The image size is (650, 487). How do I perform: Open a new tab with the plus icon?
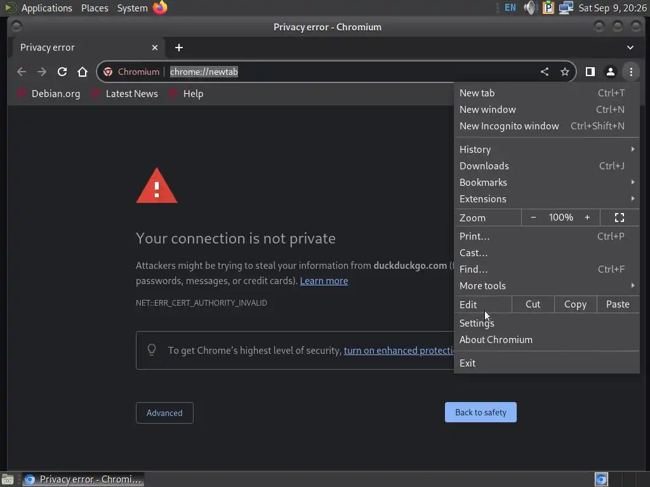pos(179,48)
